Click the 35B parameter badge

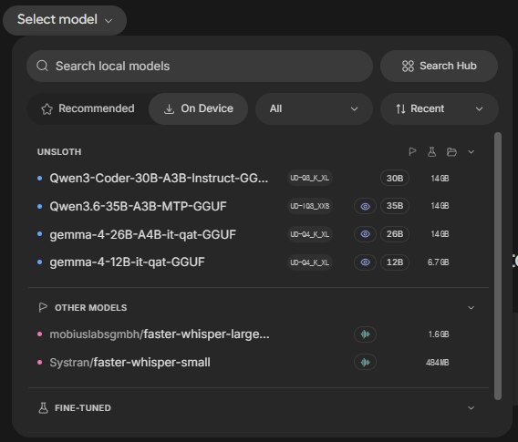tap(395, 206)
